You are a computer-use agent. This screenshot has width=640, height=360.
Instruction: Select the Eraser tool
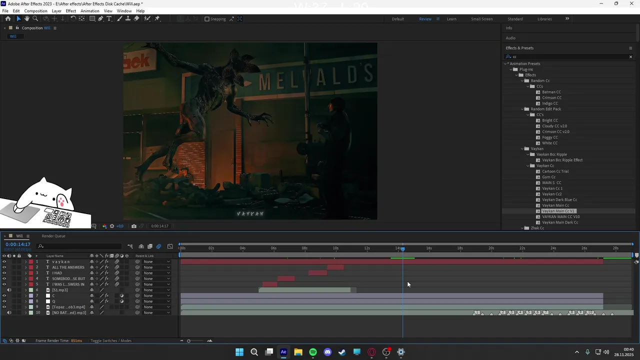[x=136, y=19]
